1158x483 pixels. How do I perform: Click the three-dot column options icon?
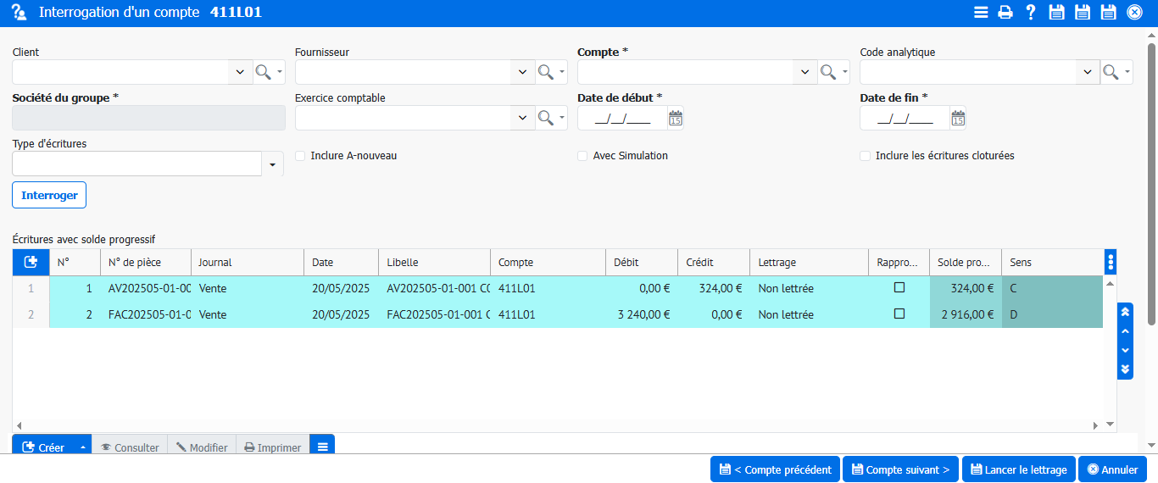click(x=1111, y=262)
